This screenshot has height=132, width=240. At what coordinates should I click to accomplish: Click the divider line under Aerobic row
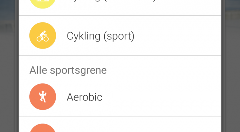tap(120, 117)
